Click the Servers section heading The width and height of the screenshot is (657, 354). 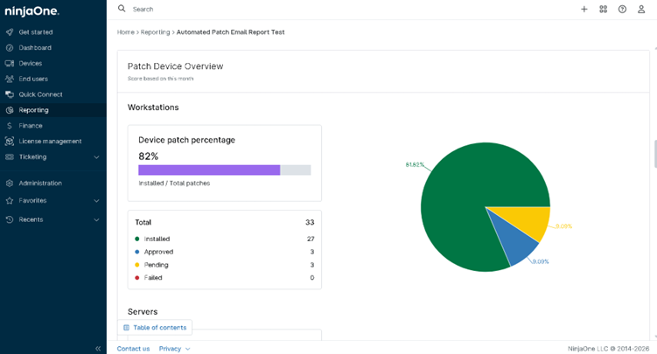pos(143,312)
